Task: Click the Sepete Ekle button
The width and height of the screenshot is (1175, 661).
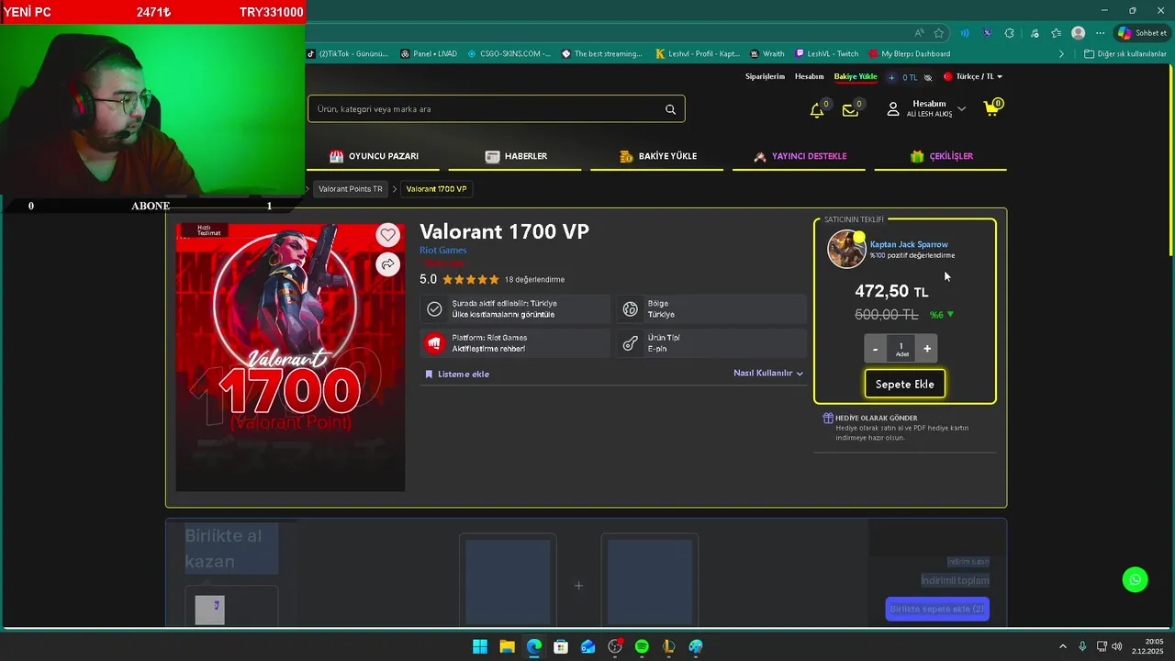Action: point(904,384)
